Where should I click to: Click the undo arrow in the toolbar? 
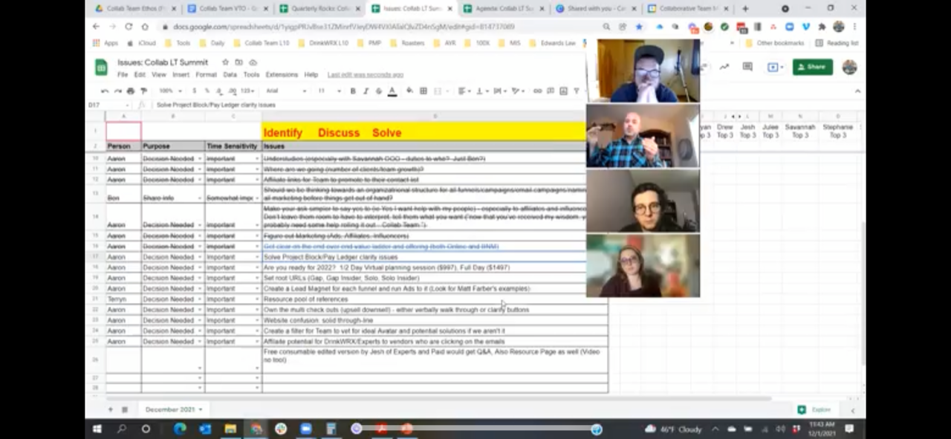click(x=105, y=91)
